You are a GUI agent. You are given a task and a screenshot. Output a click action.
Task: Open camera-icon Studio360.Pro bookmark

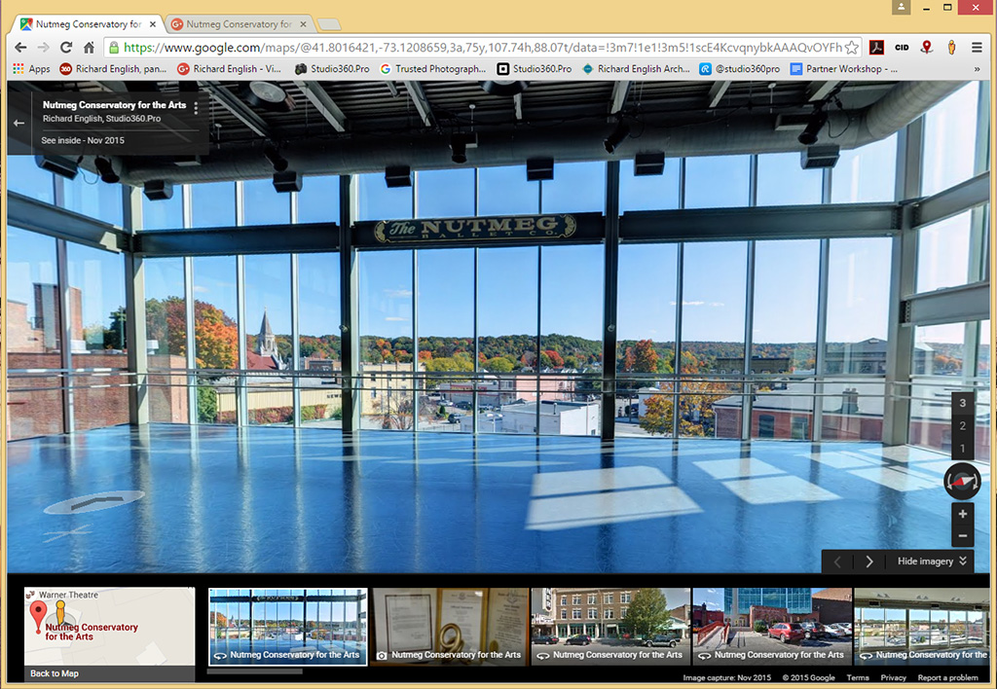pos(332,69)
